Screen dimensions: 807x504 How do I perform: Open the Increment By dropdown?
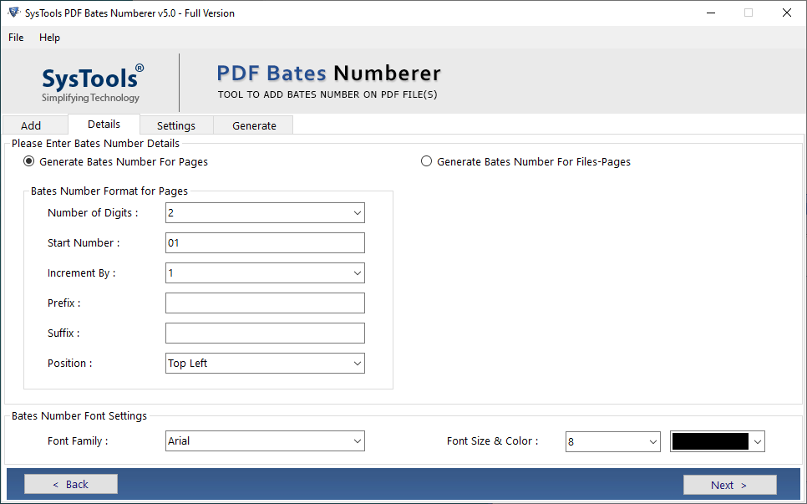(265, 272)
